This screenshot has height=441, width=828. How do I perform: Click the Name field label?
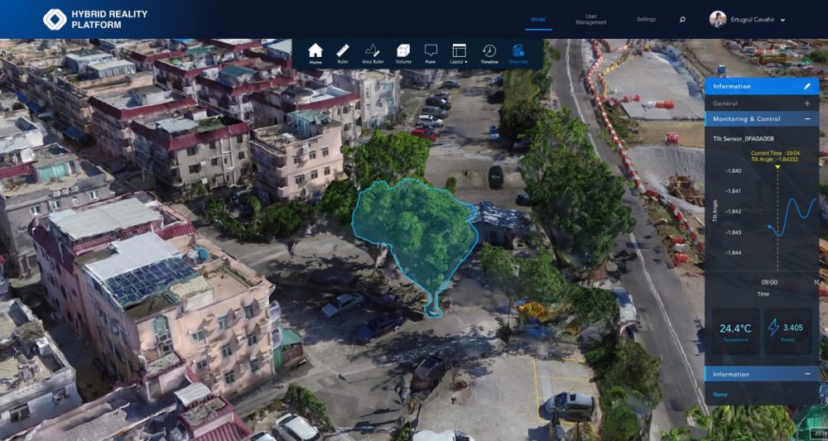pyautogui.click(x=720, y=395)
